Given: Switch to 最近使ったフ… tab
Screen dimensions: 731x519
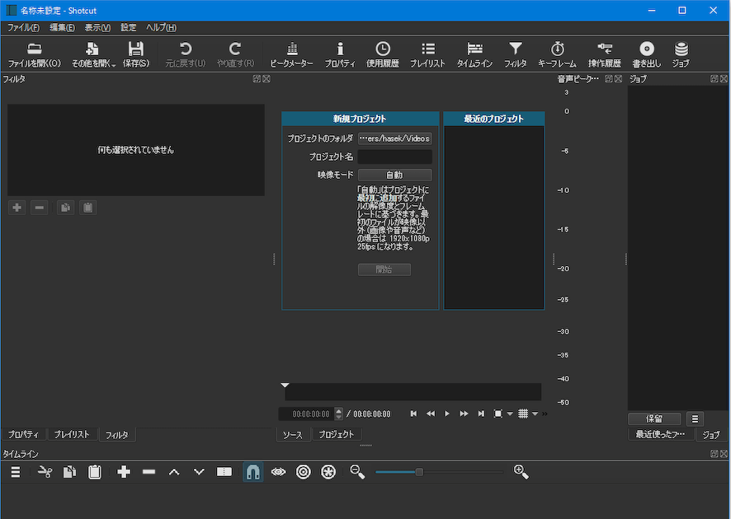Looking at the screenshot, I should [x=660, y=434].
